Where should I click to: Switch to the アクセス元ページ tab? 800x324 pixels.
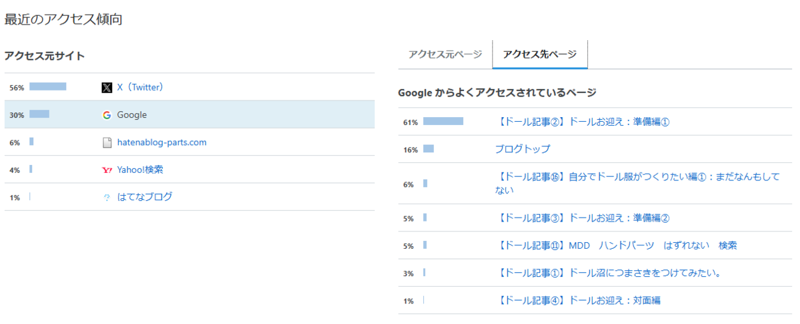(x=445, y=55)
